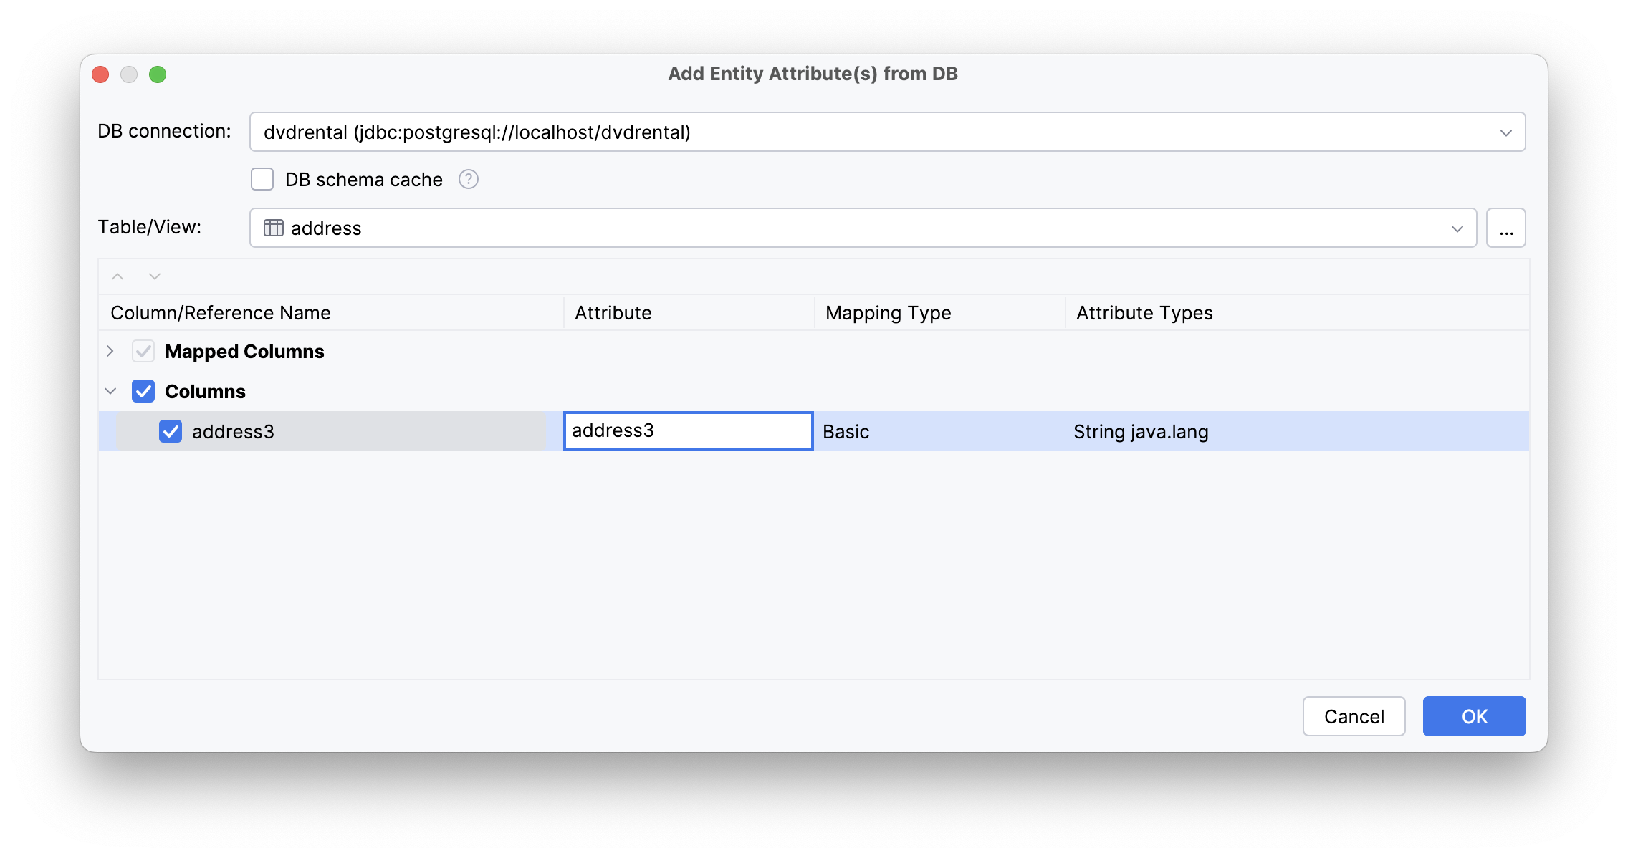The image size is (1628, 858).
Task: Click the up navigation arrow above the columns list
Action: [117, 276]
